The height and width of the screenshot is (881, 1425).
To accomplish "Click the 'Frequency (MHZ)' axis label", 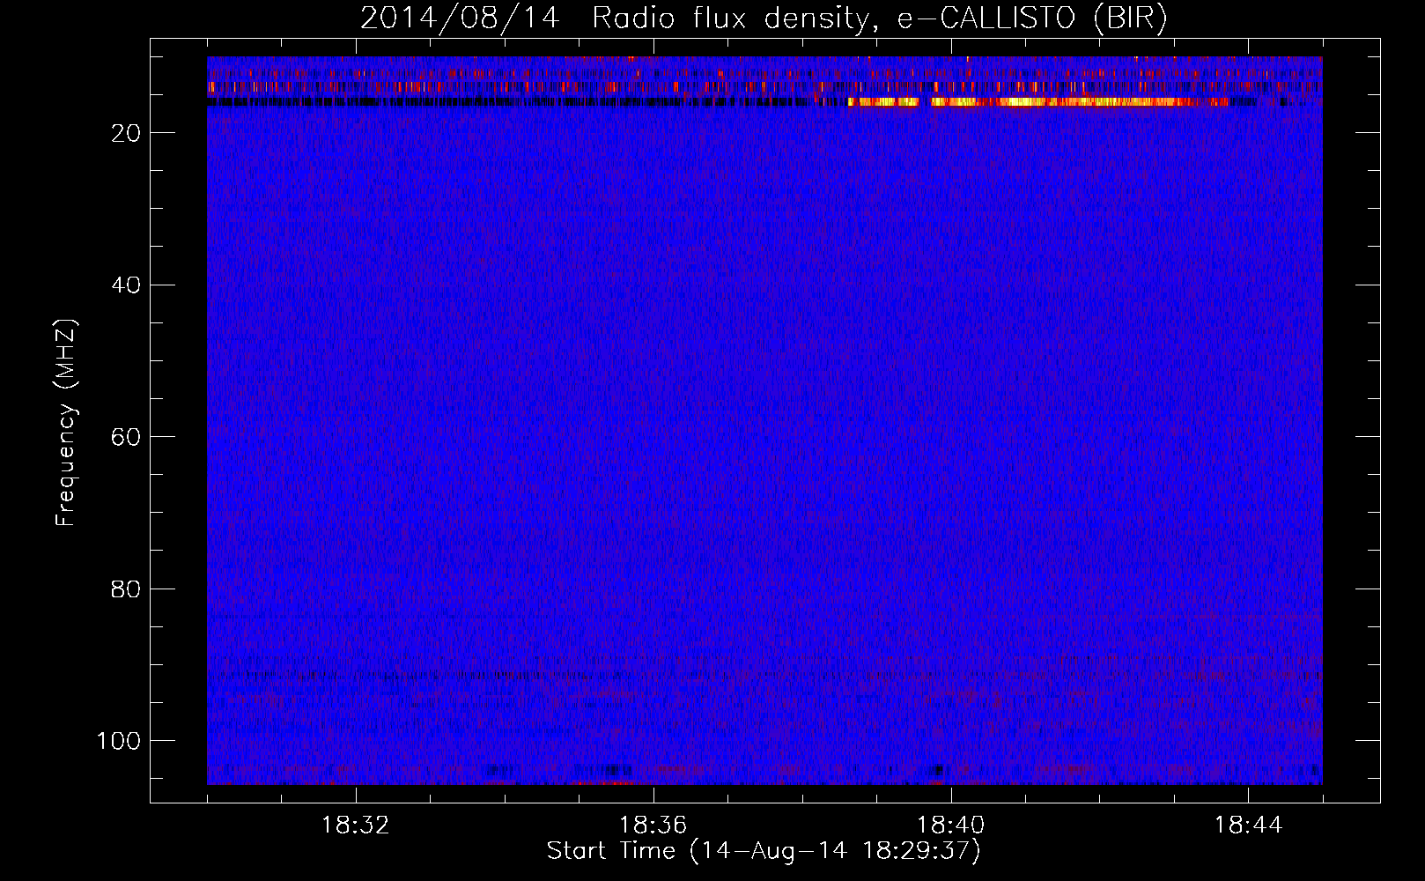I will (66, 423).
